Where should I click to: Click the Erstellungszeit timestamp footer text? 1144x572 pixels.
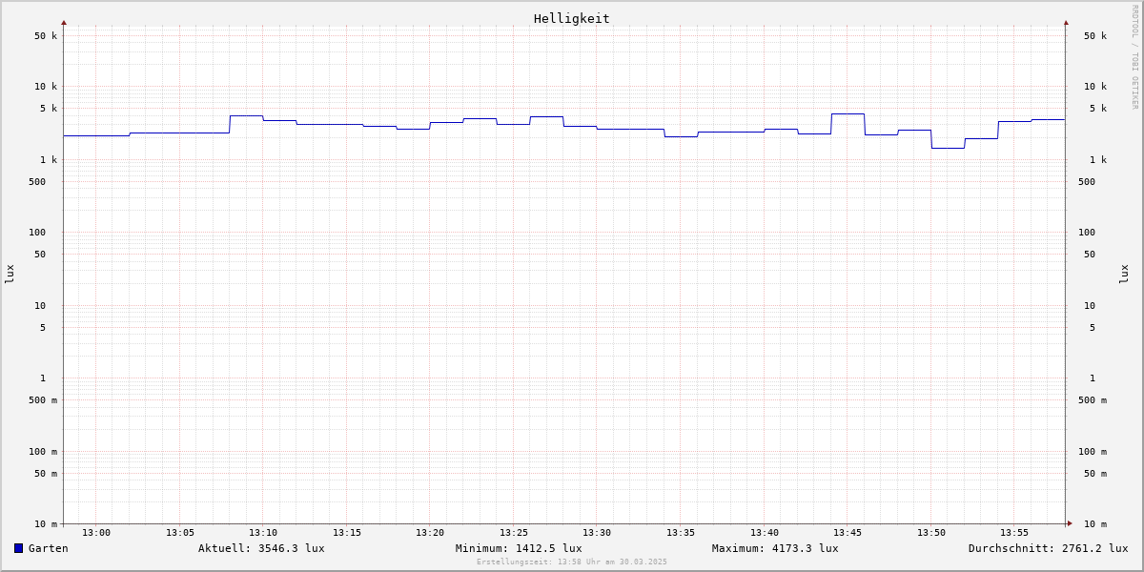[572, 562]
